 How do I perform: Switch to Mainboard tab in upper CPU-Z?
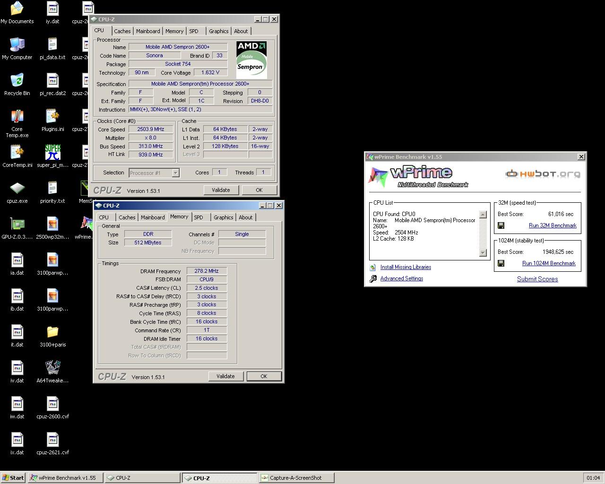pos(148,31)
